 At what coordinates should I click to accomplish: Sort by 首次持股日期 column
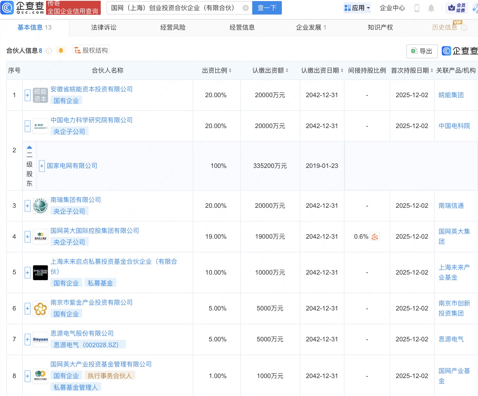tap(432, 70)
